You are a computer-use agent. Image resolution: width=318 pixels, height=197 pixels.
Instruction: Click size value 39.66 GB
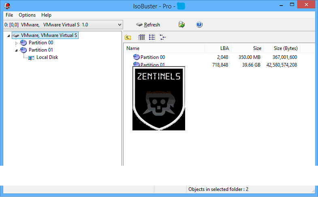click(251, 65)
